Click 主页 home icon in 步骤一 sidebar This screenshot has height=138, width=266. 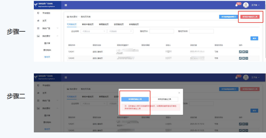point(38,21)
